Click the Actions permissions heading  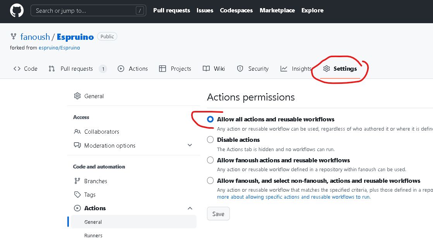pyautogui.click(x=251, y=97)
